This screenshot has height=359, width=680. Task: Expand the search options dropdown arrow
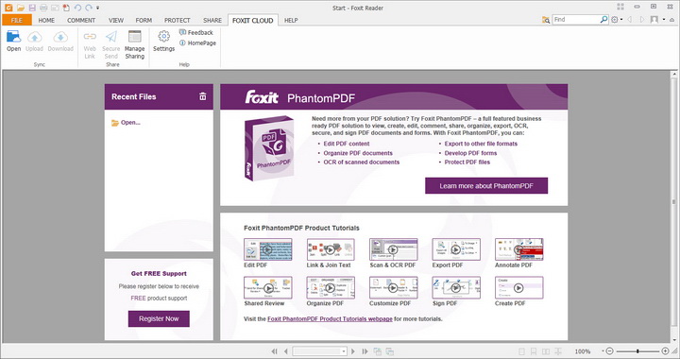(621, 20)
